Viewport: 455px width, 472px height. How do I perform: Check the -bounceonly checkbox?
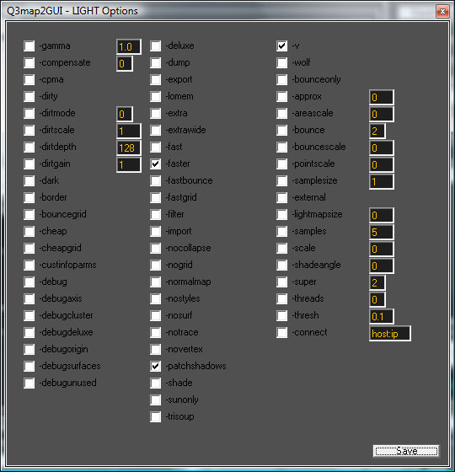tap(282, 80)
